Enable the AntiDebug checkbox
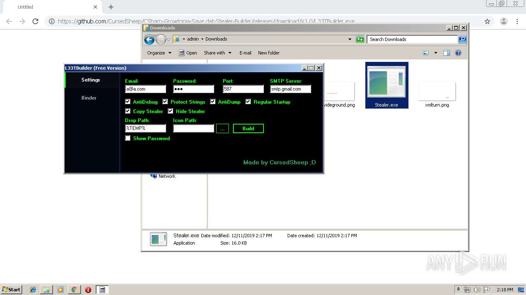The image size is (526, 295). pyautogui.click(x=128, y=102)
